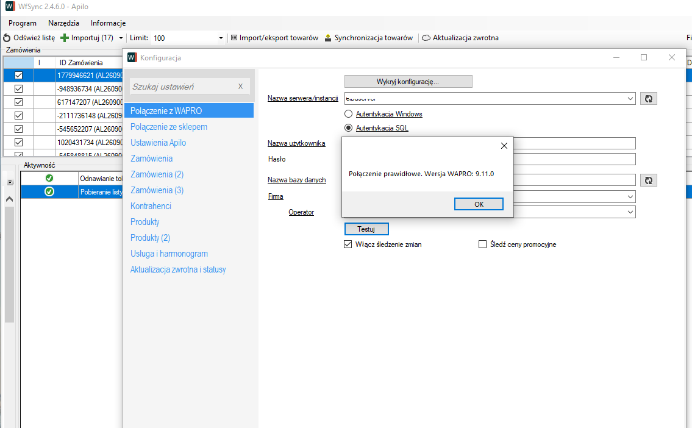Expand Nazwa serwera/instancji combo box
Image resolution: width=692 pixels, height=428 pixels.
click(x=630, y=98)
